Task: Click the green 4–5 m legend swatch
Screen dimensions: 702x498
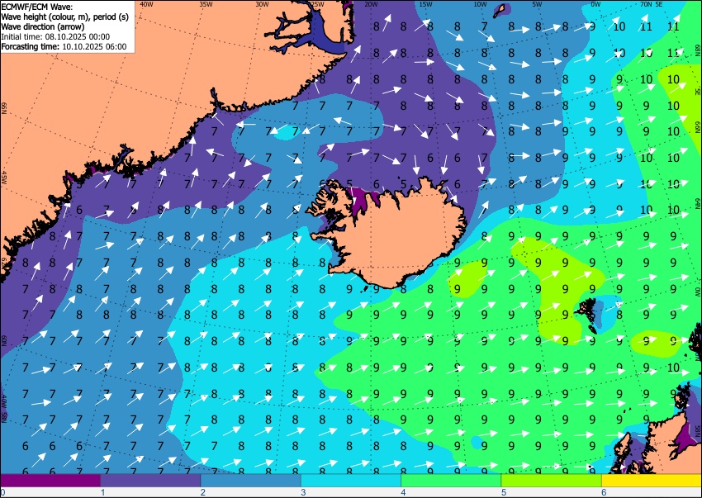Action: (451, 480)
